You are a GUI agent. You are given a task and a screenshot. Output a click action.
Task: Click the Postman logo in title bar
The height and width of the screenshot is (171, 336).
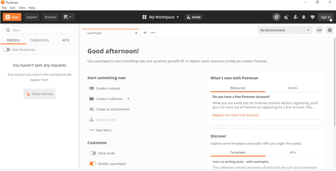[x=3, y=2]
